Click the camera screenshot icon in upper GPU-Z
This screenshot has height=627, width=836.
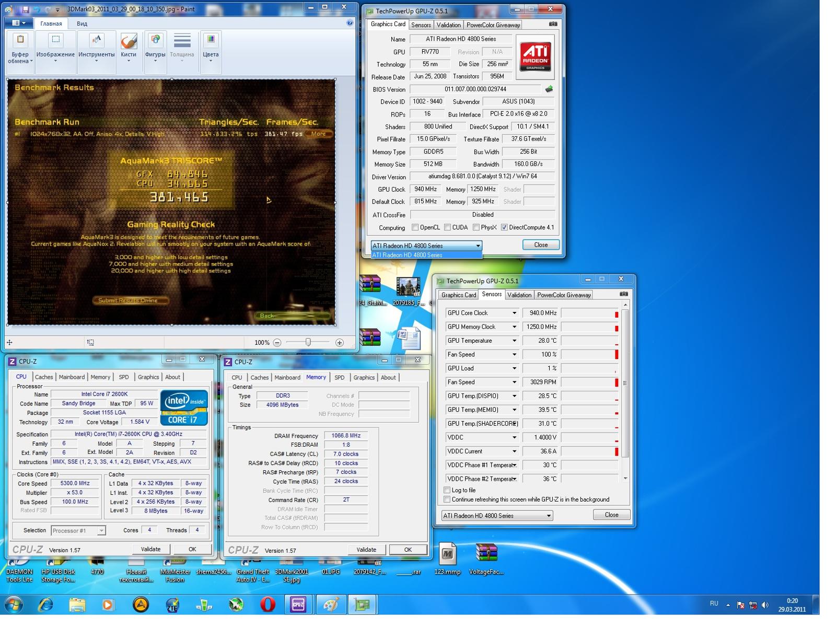pyautogui.click(x=553, y=24)
